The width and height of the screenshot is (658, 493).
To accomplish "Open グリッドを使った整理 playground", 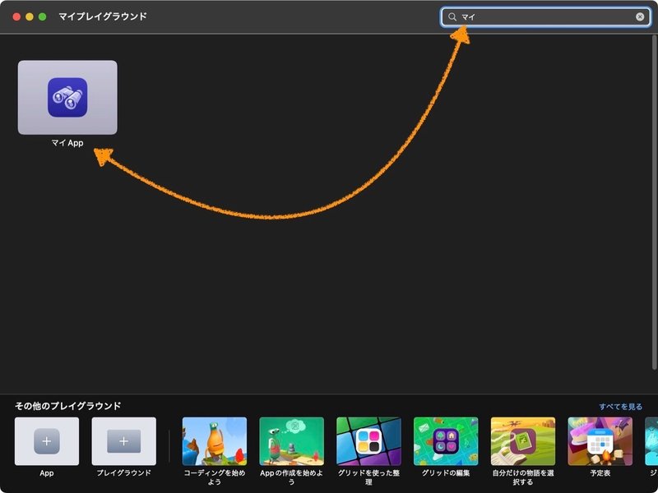I will [368, 441].
